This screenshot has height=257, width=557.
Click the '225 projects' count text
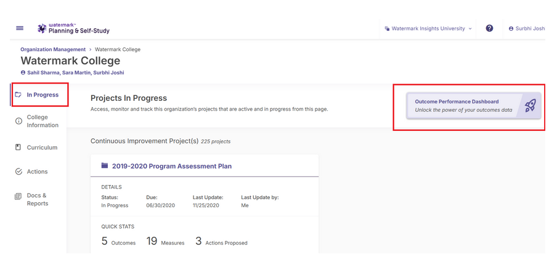[x=216, y=141]
